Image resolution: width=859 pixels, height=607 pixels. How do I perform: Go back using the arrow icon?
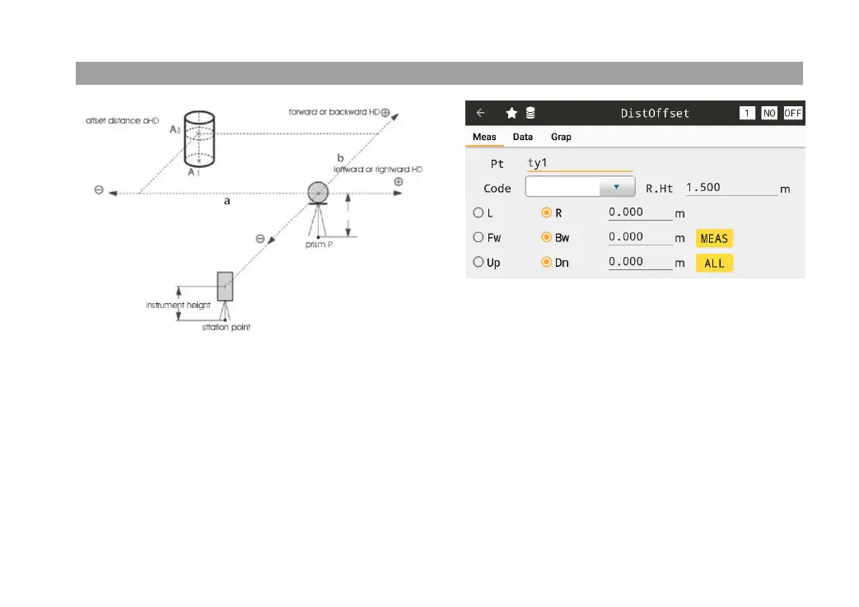[480, 113]
